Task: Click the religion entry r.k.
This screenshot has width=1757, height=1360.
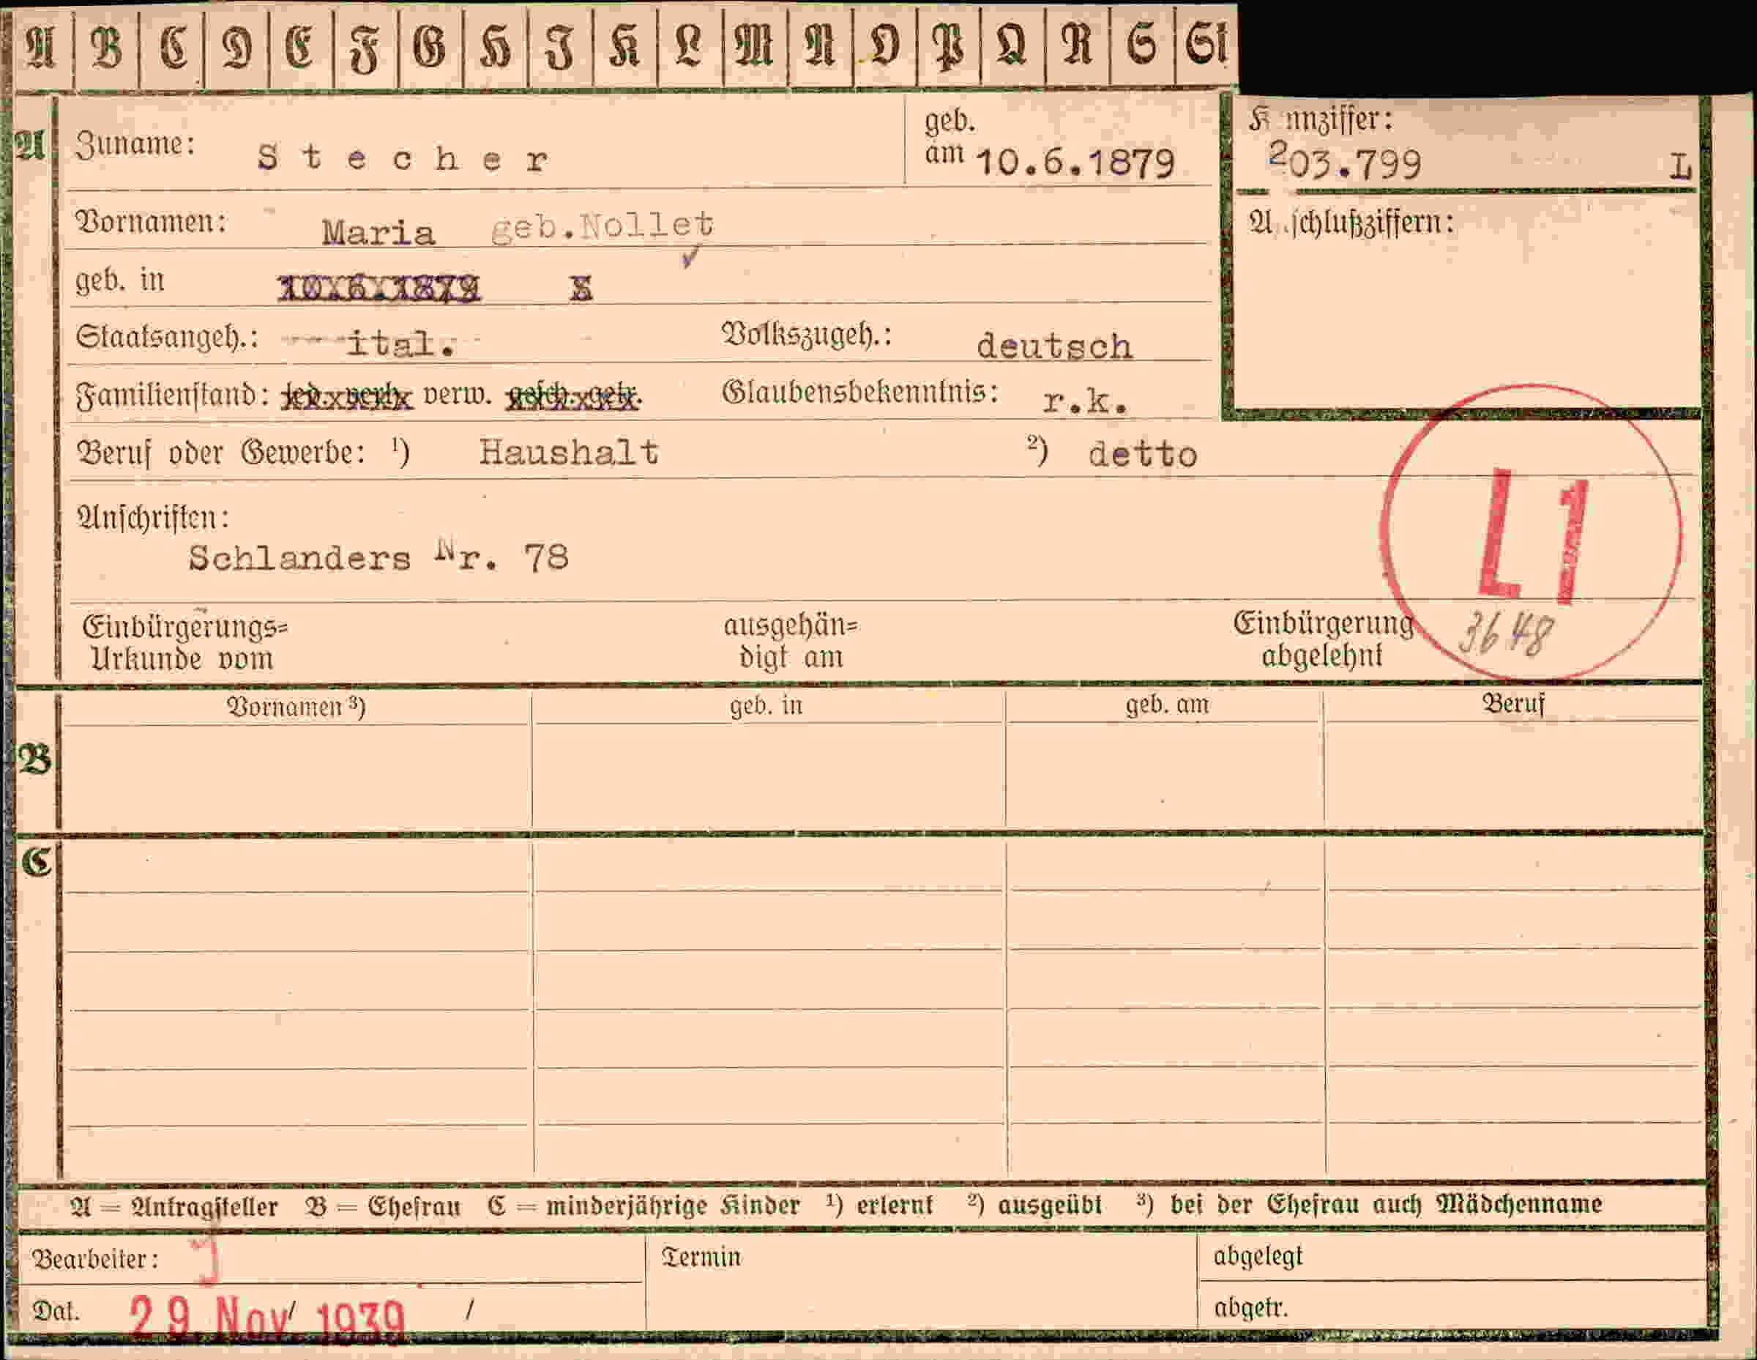Action: pos(1085,400)
